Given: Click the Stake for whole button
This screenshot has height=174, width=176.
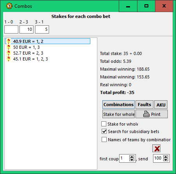Looking at the screenshot, I should (118, 114).
